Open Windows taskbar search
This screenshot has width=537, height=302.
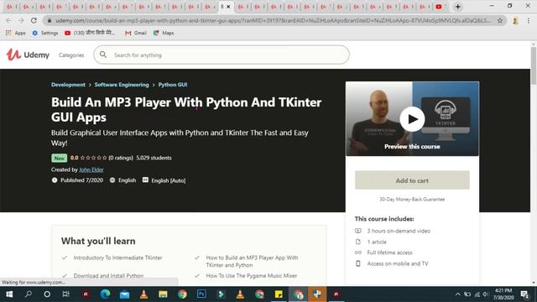click(29, 294)
